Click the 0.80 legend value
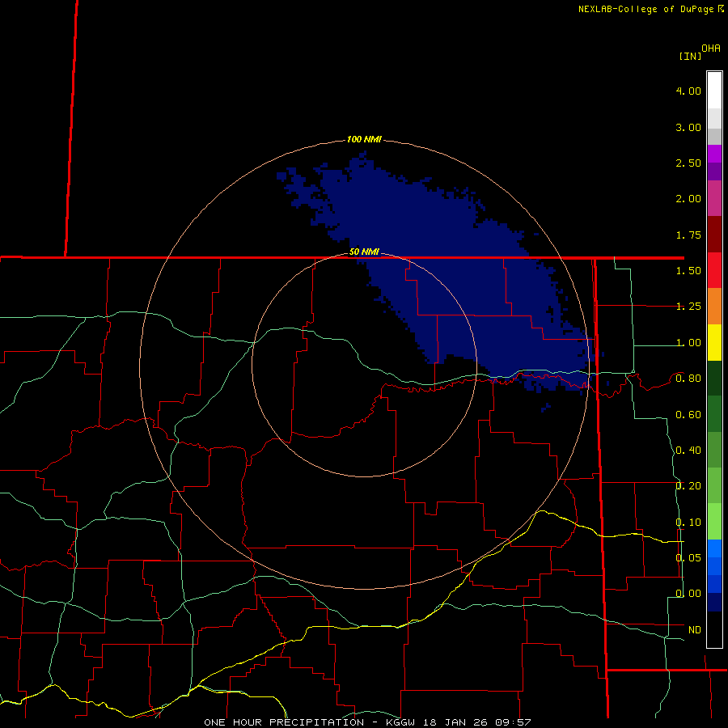 [688, 379]
